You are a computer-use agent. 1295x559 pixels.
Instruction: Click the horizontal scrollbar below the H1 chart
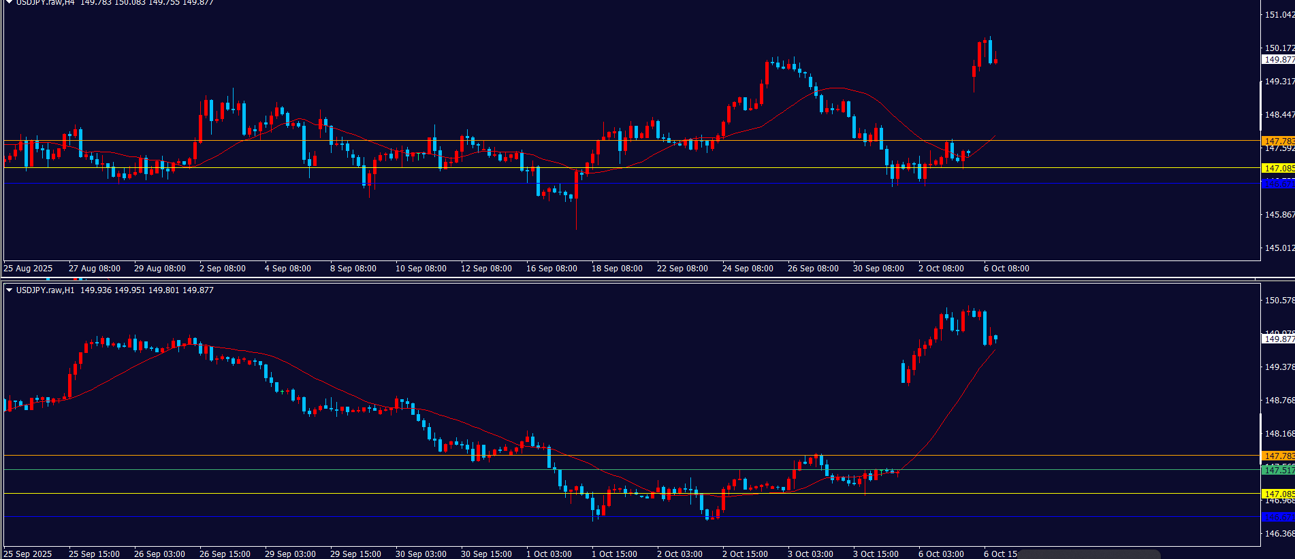click(1088, 554)
